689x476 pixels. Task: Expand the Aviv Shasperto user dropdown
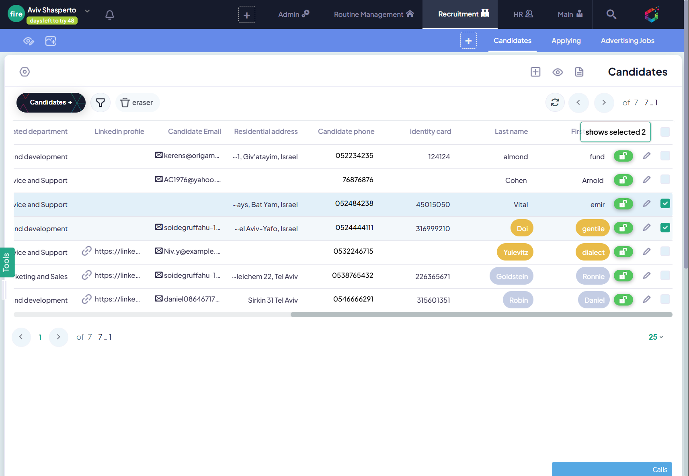[87, 11]
